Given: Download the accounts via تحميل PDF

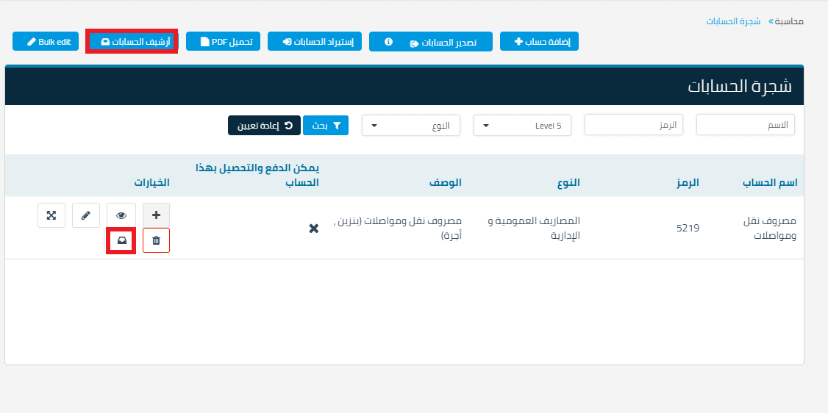Looking at the screenshot, I should (x=224, y=42).
